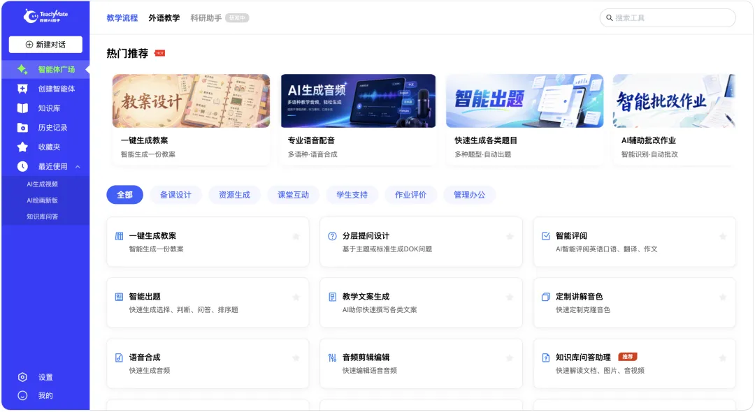
Task: Switch to 科研助手 tab
Action: pyautogui.click(x=206, y=17)
